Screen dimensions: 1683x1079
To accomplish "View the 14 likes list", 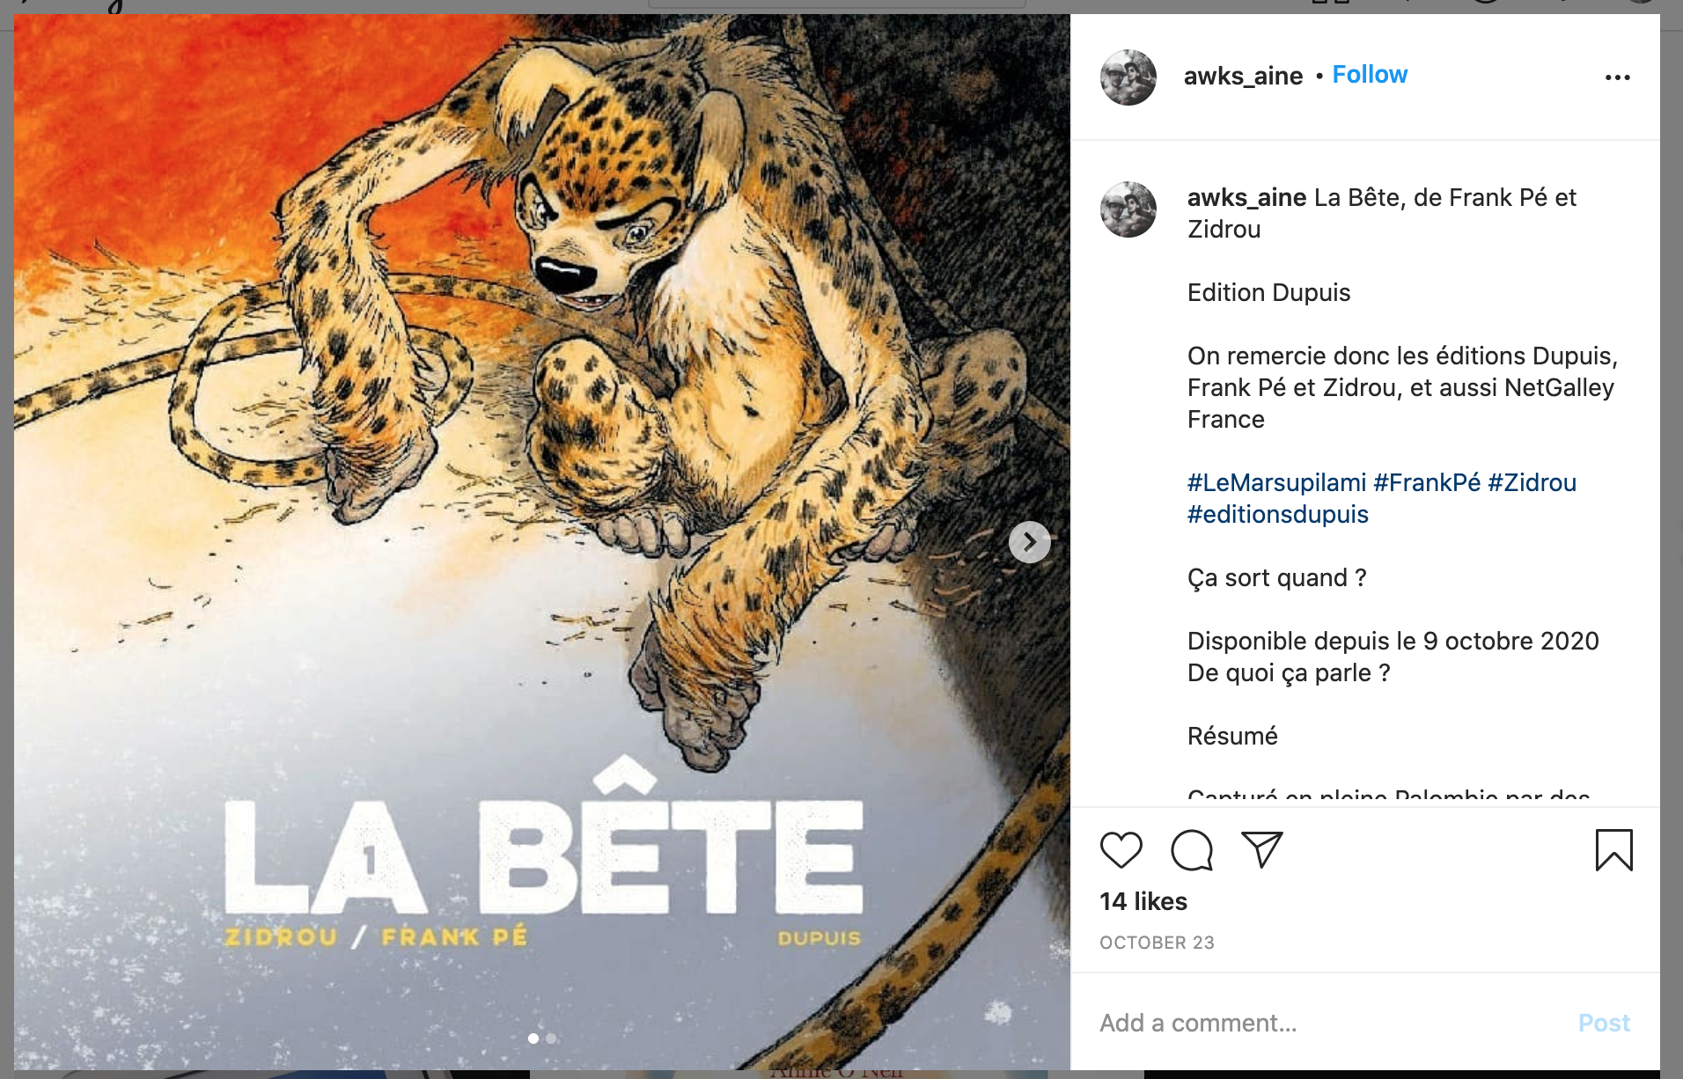I will click(x=1143, y=902).
